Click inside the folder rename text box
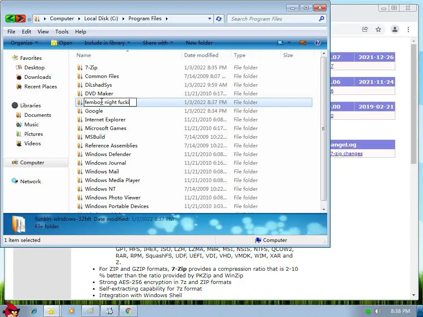Screen dimensions: 423x317 pos(110,102)
